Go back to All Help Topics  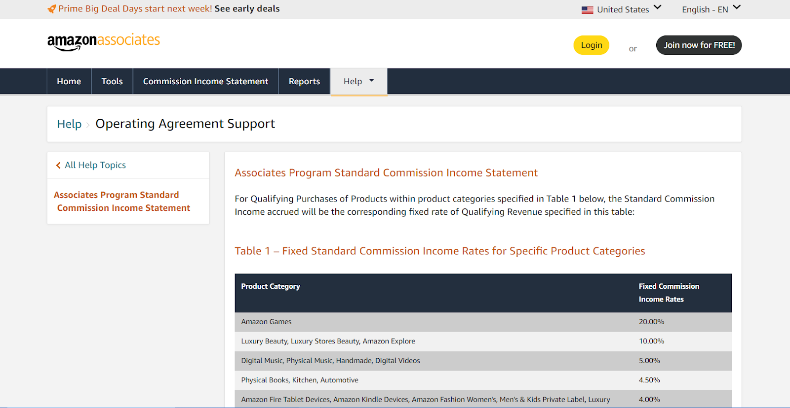coord(95,165)
